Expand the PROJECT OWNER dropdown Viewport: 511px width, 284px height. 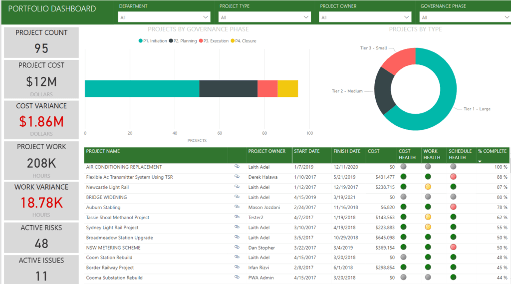(365, 17)
